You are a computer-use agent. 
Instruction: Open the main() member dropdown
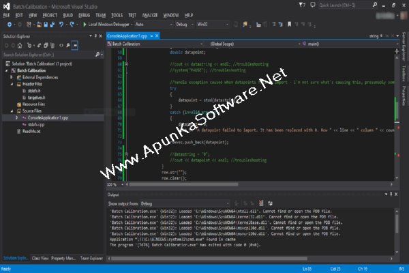350,44
